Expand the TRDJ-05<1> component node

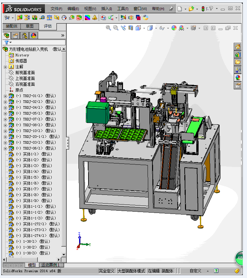(x=5, y=114)
